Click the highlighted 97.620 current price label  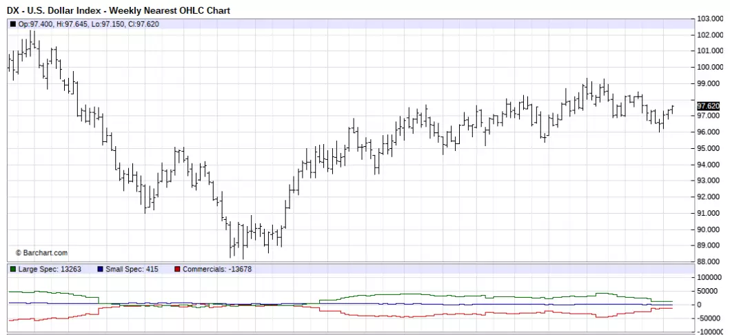tap(709, 106)
